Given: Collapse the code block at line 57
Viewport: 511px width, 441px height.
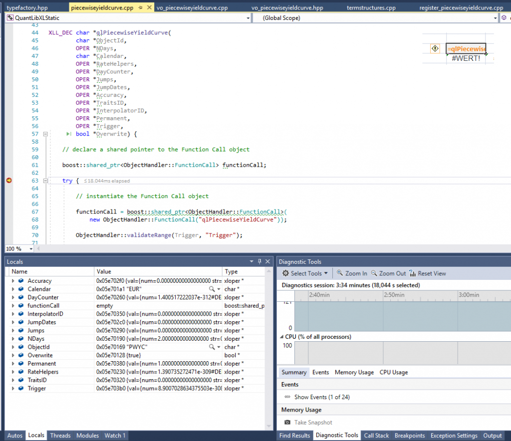Looking at the screenshot, I should (45, 134).
